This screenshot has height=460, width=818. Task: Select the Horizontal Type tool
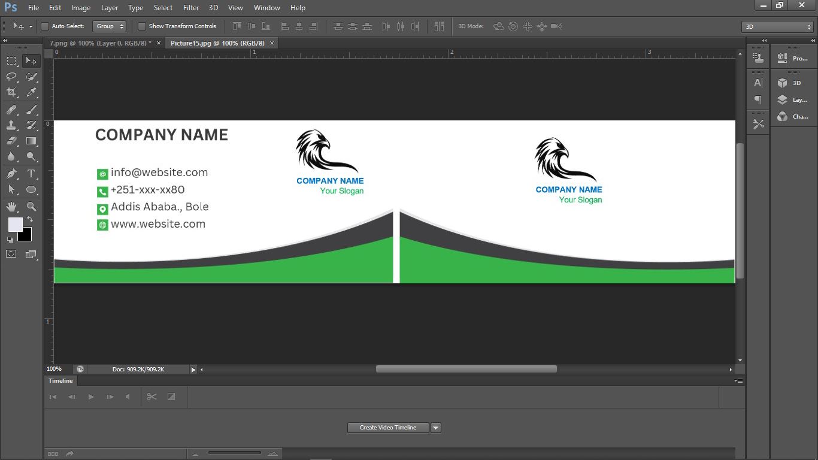31,174
